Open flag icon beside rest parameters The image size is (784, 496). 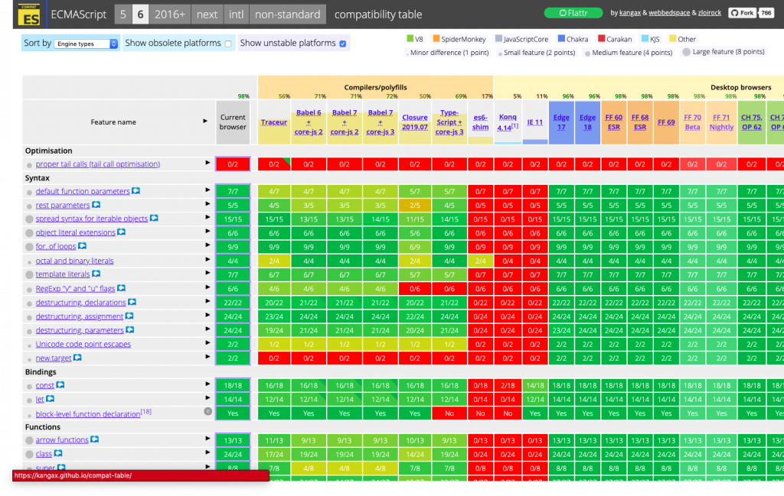[x=96, y=205]
